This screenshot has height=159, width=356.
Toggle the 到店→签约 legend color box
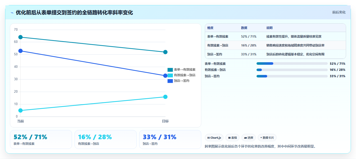pyautogui.click(x=170, y=81)
